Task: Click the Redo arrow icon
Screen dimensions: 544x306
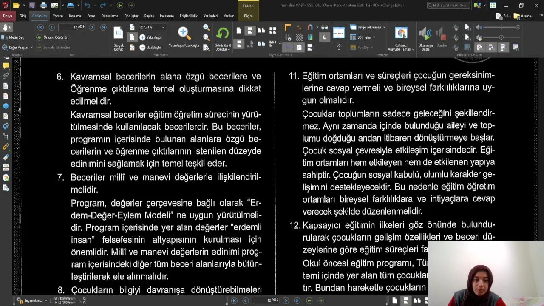Action: click(103, 6)
